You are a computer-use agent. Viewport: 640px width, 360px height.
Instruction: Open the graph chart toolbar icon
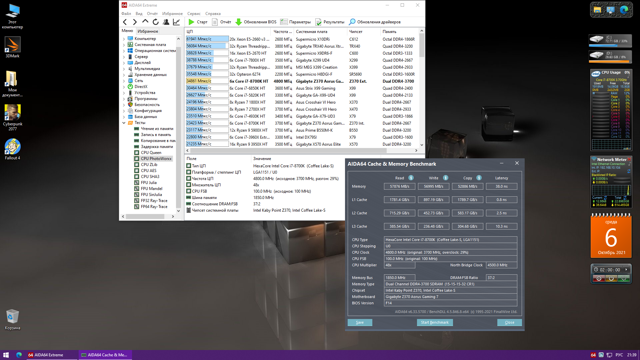[x=176, y=22]
